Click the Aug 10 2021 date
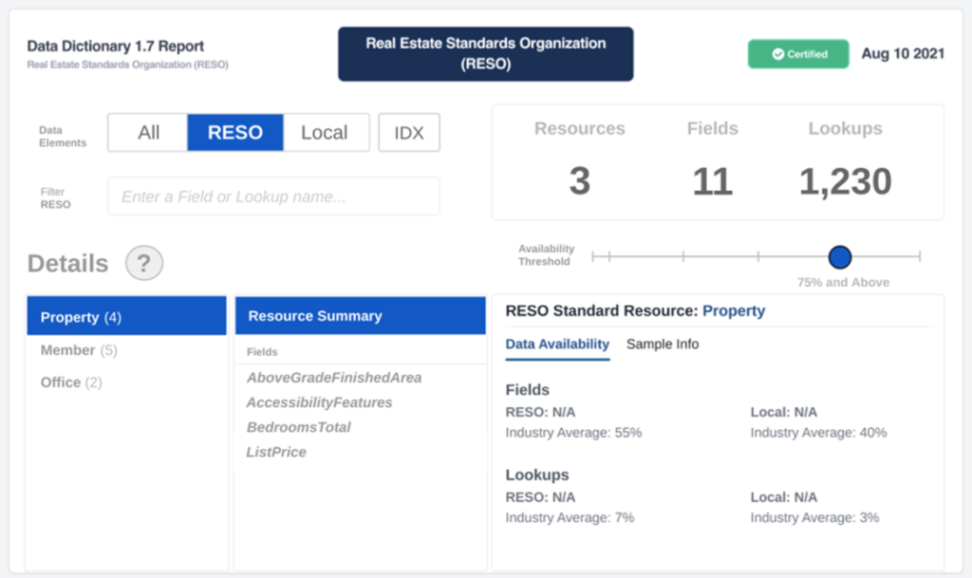 903,54
